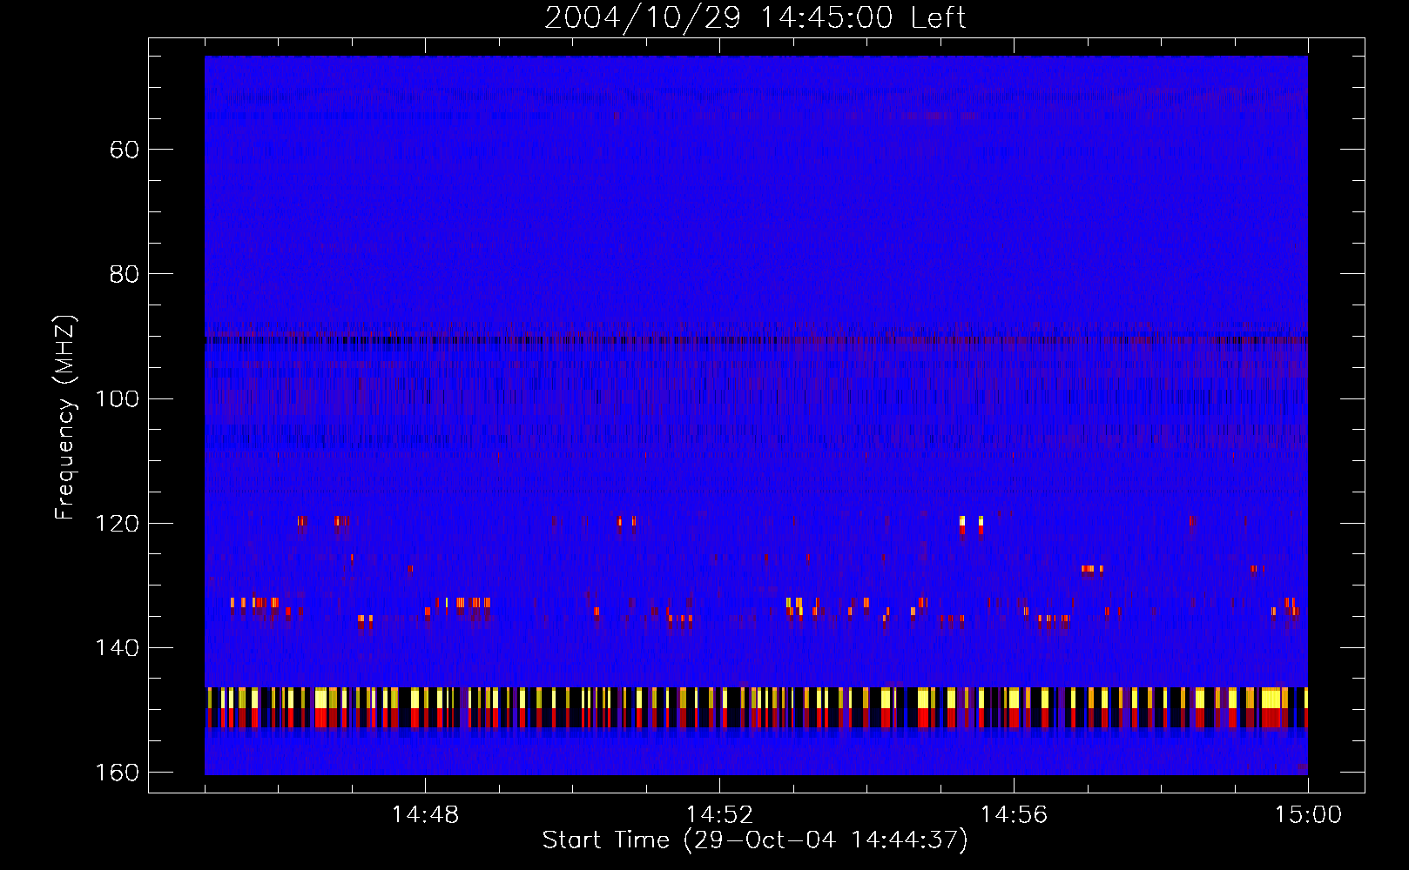Click the plot title '2004/10/29 14:45:00 Left'

tap(755, 17)
